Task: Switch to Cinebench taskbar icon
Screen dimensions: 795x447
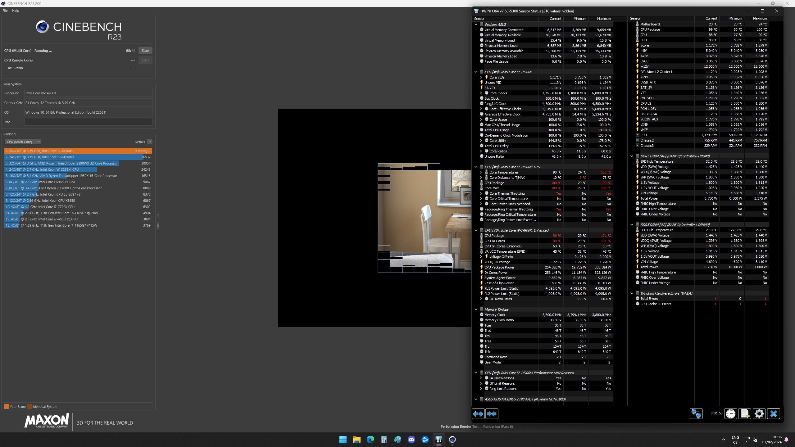Action: 452,440
